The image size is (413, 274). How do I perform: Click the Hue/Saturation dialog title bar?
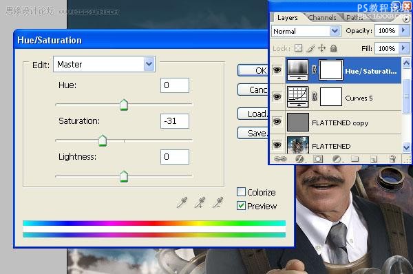141,40
